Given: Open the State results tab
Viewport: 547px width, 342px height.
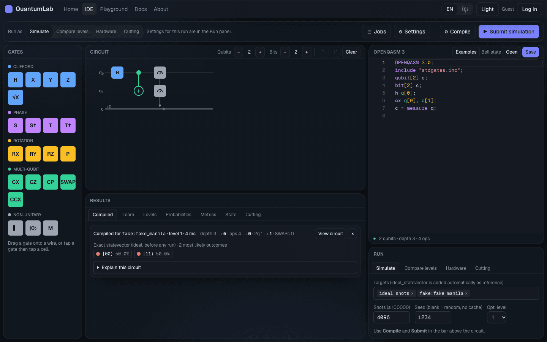Looking at the screenshot, I should tap(231, 215).
